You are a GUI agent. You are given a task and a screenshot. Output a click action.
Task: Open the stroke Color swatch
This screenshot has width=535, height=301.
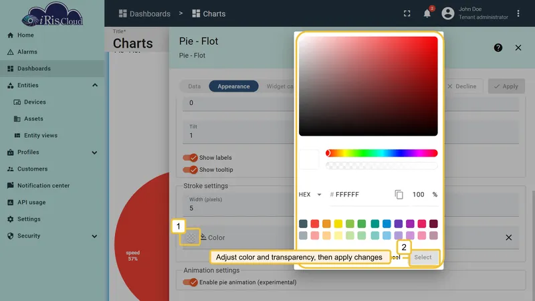(x=191, y=237)
